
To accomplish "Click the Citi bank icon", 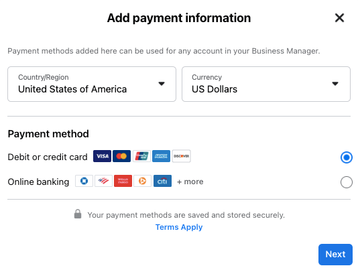I will 162,181.
